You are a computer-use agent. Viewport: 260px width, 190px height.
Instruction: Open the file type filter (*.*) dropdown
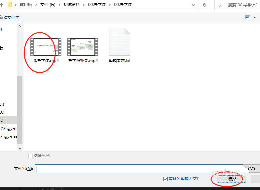click(251, 169)
